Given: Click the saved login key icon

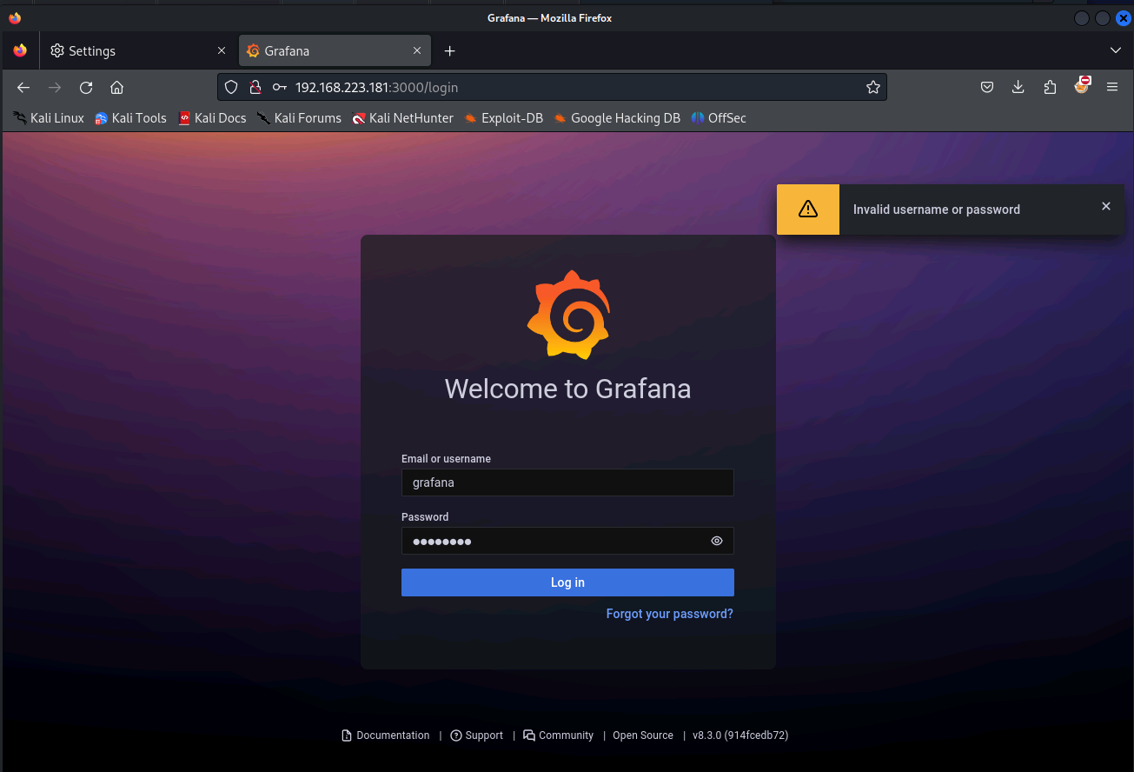Looking at the screenshot, I should click(x=279, y=88).
